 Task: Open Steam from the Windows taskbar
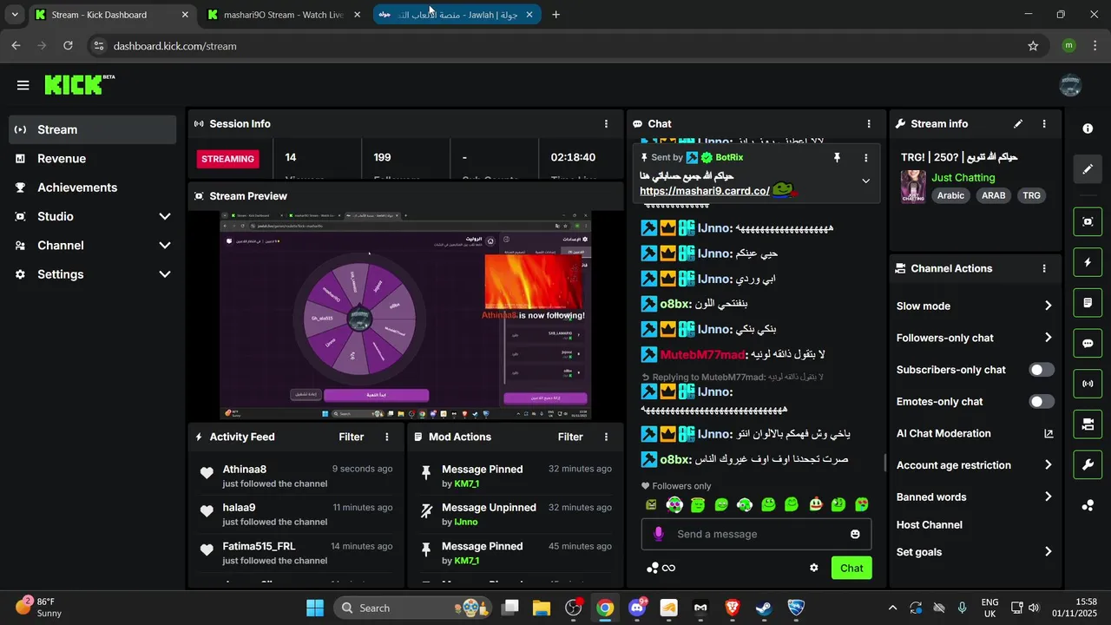coord(764,608)
